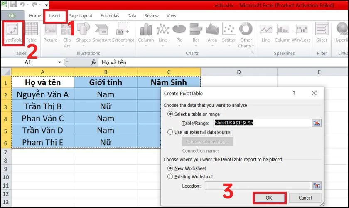This screenshot has width=349, height=208.
Task: Switch to the Page Layout tab
Action: click(80, 16)
